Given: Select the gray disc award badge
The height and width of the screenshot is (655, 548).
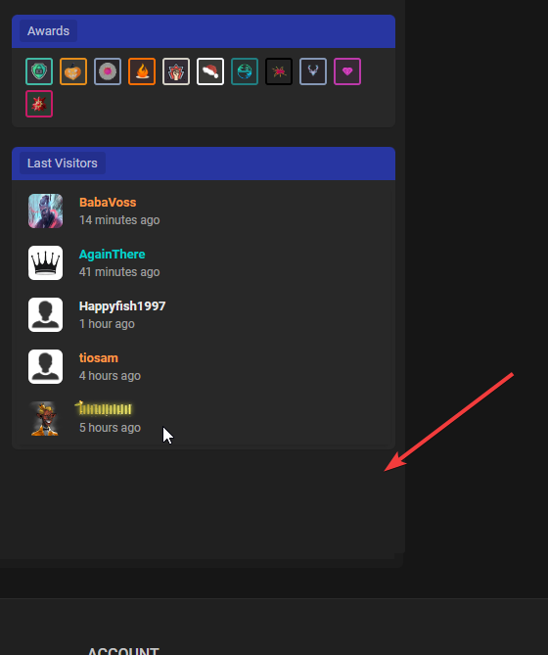Looking at the screenshot, I should coord(108,71).
